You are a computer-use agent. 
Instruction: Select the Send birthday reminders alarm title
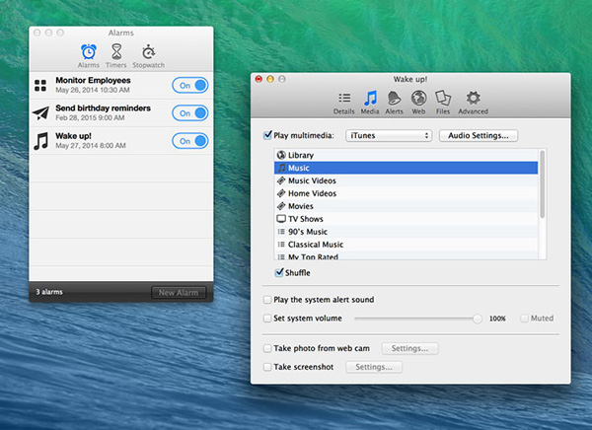point(103,107)
